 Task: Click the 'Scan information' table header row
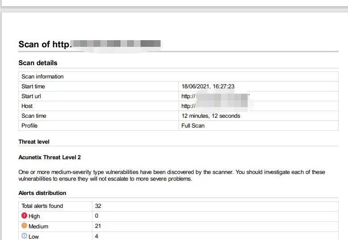pos(178,77)
